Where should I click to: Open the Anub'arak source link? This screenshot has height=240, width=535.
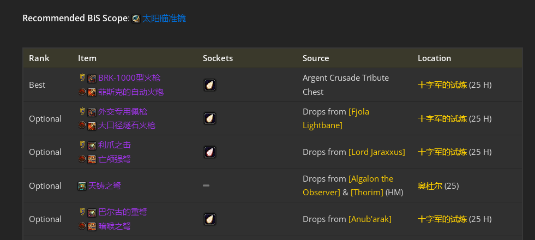[x=370, y=219]
